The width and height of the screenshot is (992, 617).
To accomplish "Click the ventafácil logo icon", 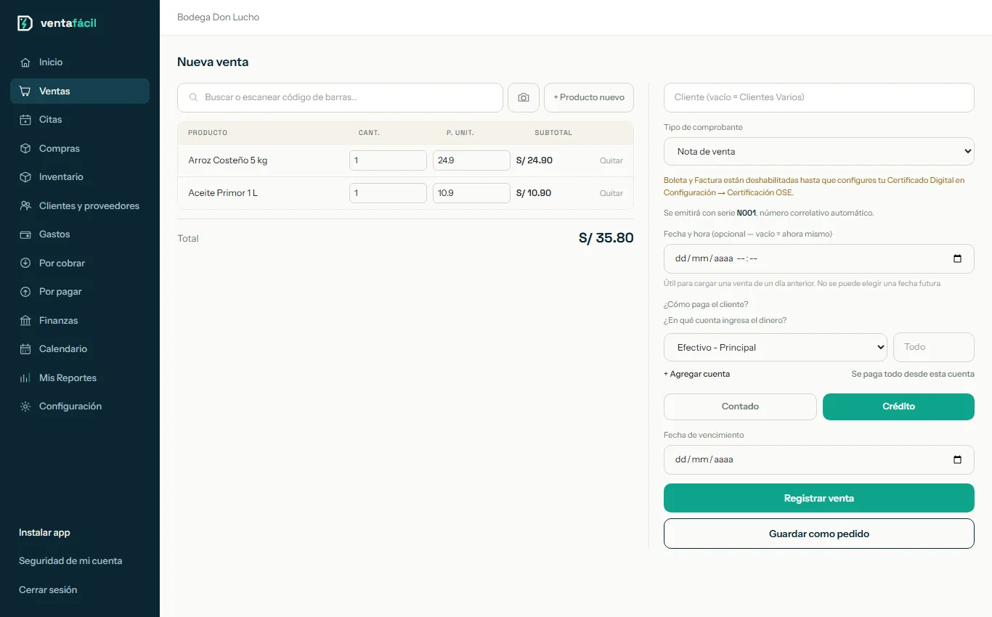I will tap(25, 23).
